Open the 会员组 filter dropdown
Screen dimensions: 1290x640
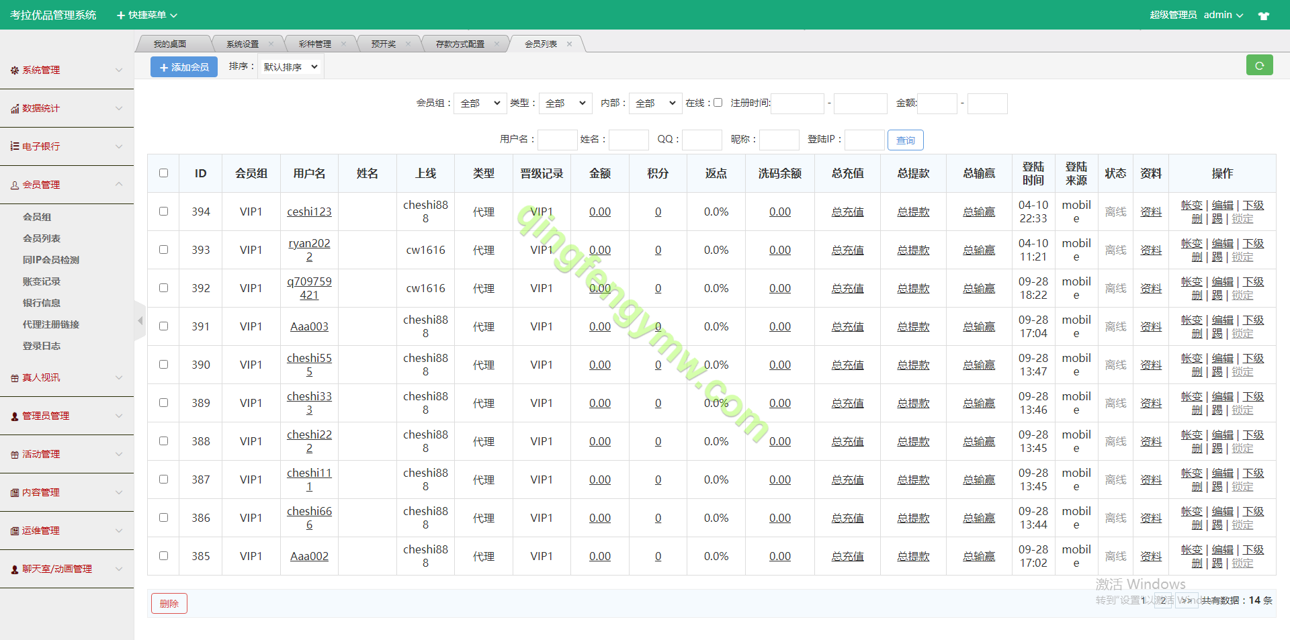(x=480, y=103)
